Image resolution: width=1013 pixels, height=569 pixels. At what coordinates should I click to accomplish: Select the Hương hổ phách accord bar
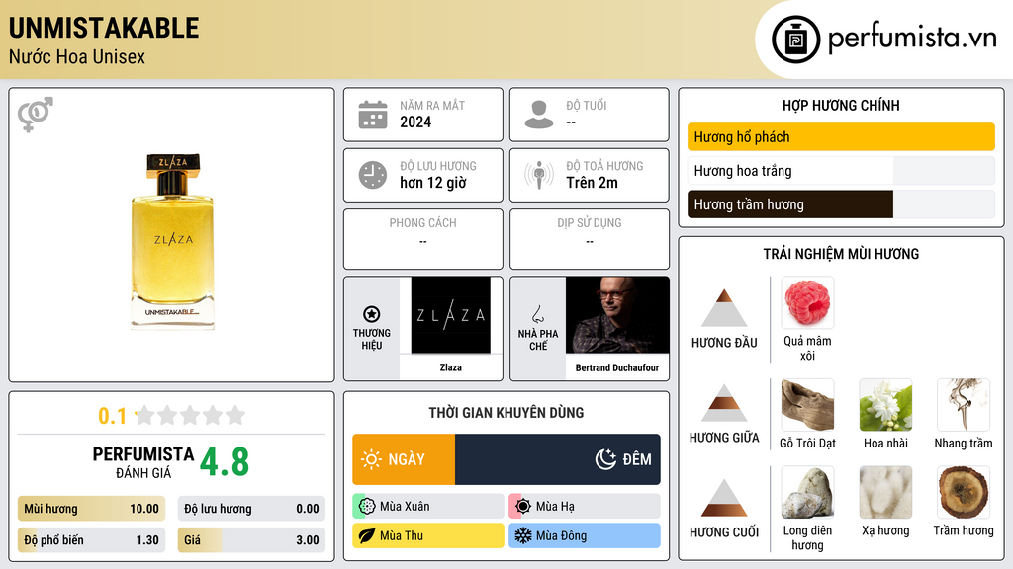point(841,136)
